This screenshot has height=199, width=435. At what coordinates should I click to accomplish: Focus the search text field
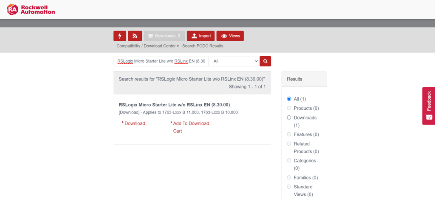coord(161,61)
